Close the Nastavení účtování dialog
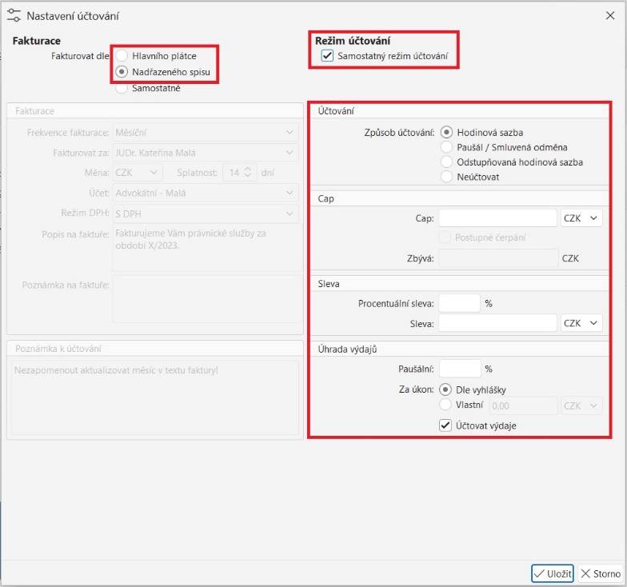Image resolution: width=627 pixels, height=587 pixels. point(611,15)
